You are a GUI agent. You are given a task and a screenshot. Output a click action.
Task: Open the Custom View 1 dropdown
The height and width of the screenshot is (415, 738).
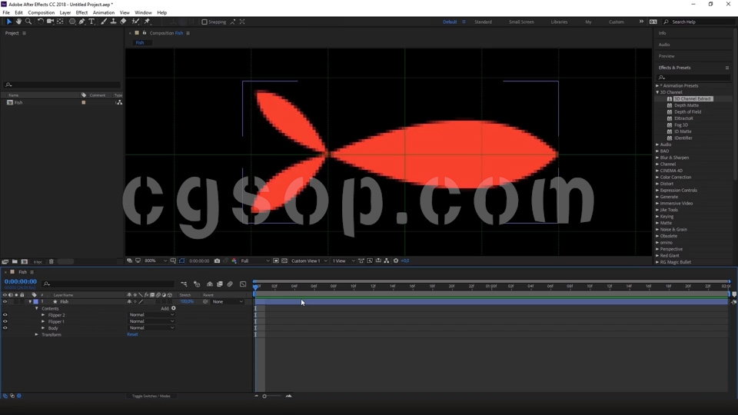309,261
